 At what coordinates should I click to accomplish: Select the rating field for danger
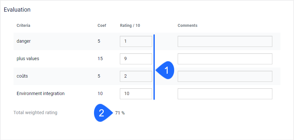[136, 41]
